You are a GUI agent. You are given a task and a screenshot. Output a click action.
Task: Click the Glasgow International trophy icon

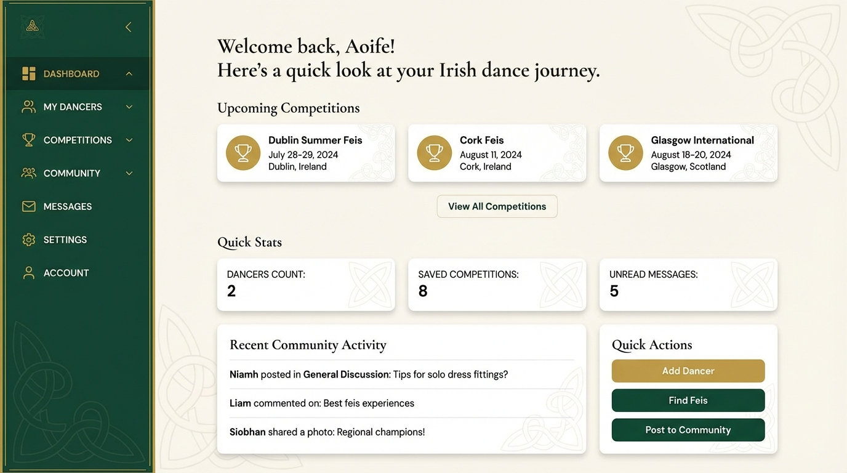626,153
